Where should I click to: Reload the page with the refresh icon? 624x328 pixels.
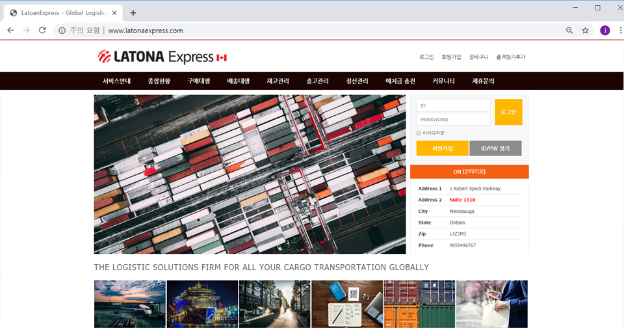click(42, 31)
